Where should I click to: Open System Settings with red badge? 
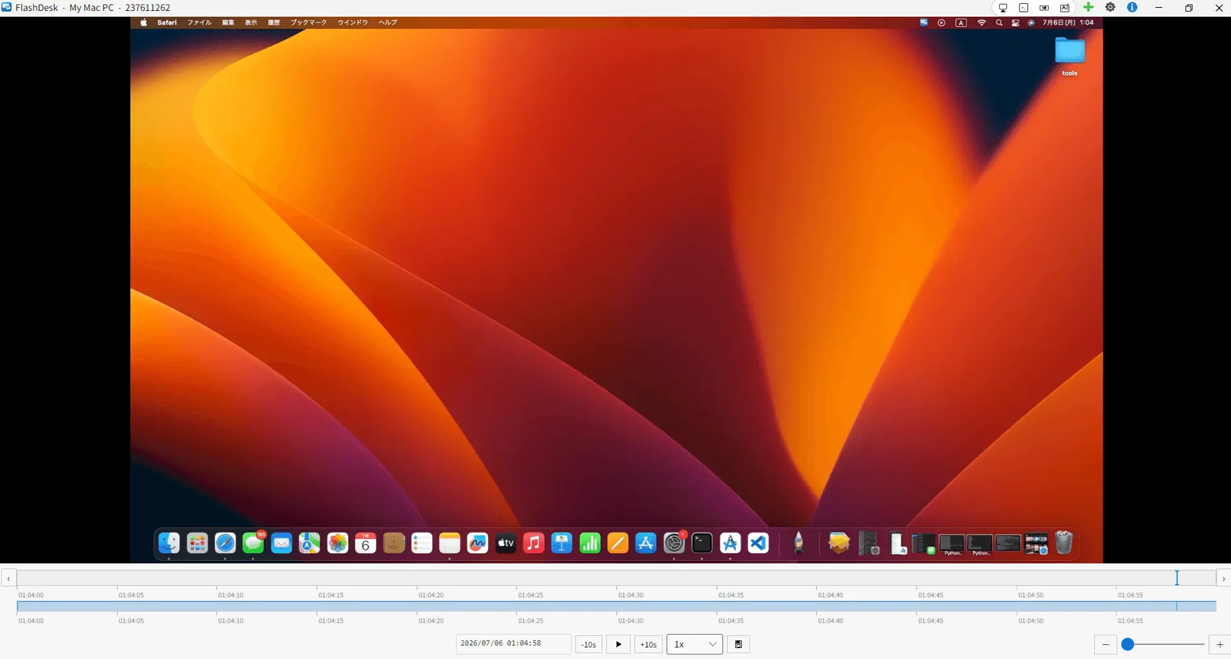point(674,543)
